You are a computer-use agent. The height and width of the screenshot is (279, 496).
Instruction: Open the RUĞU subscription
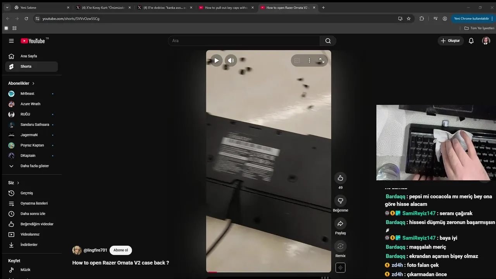pyautogui.click(x=31, y=114)
